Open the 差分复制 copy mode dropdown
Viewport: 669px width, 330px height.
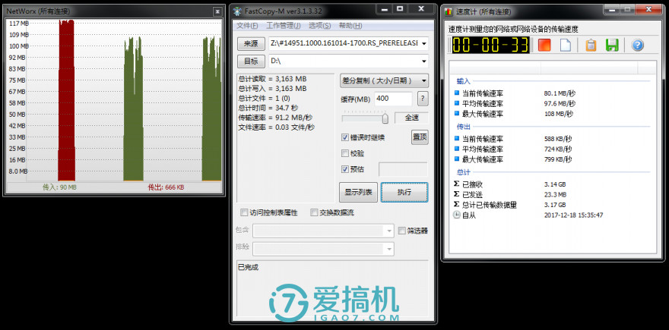coord(384,80)
